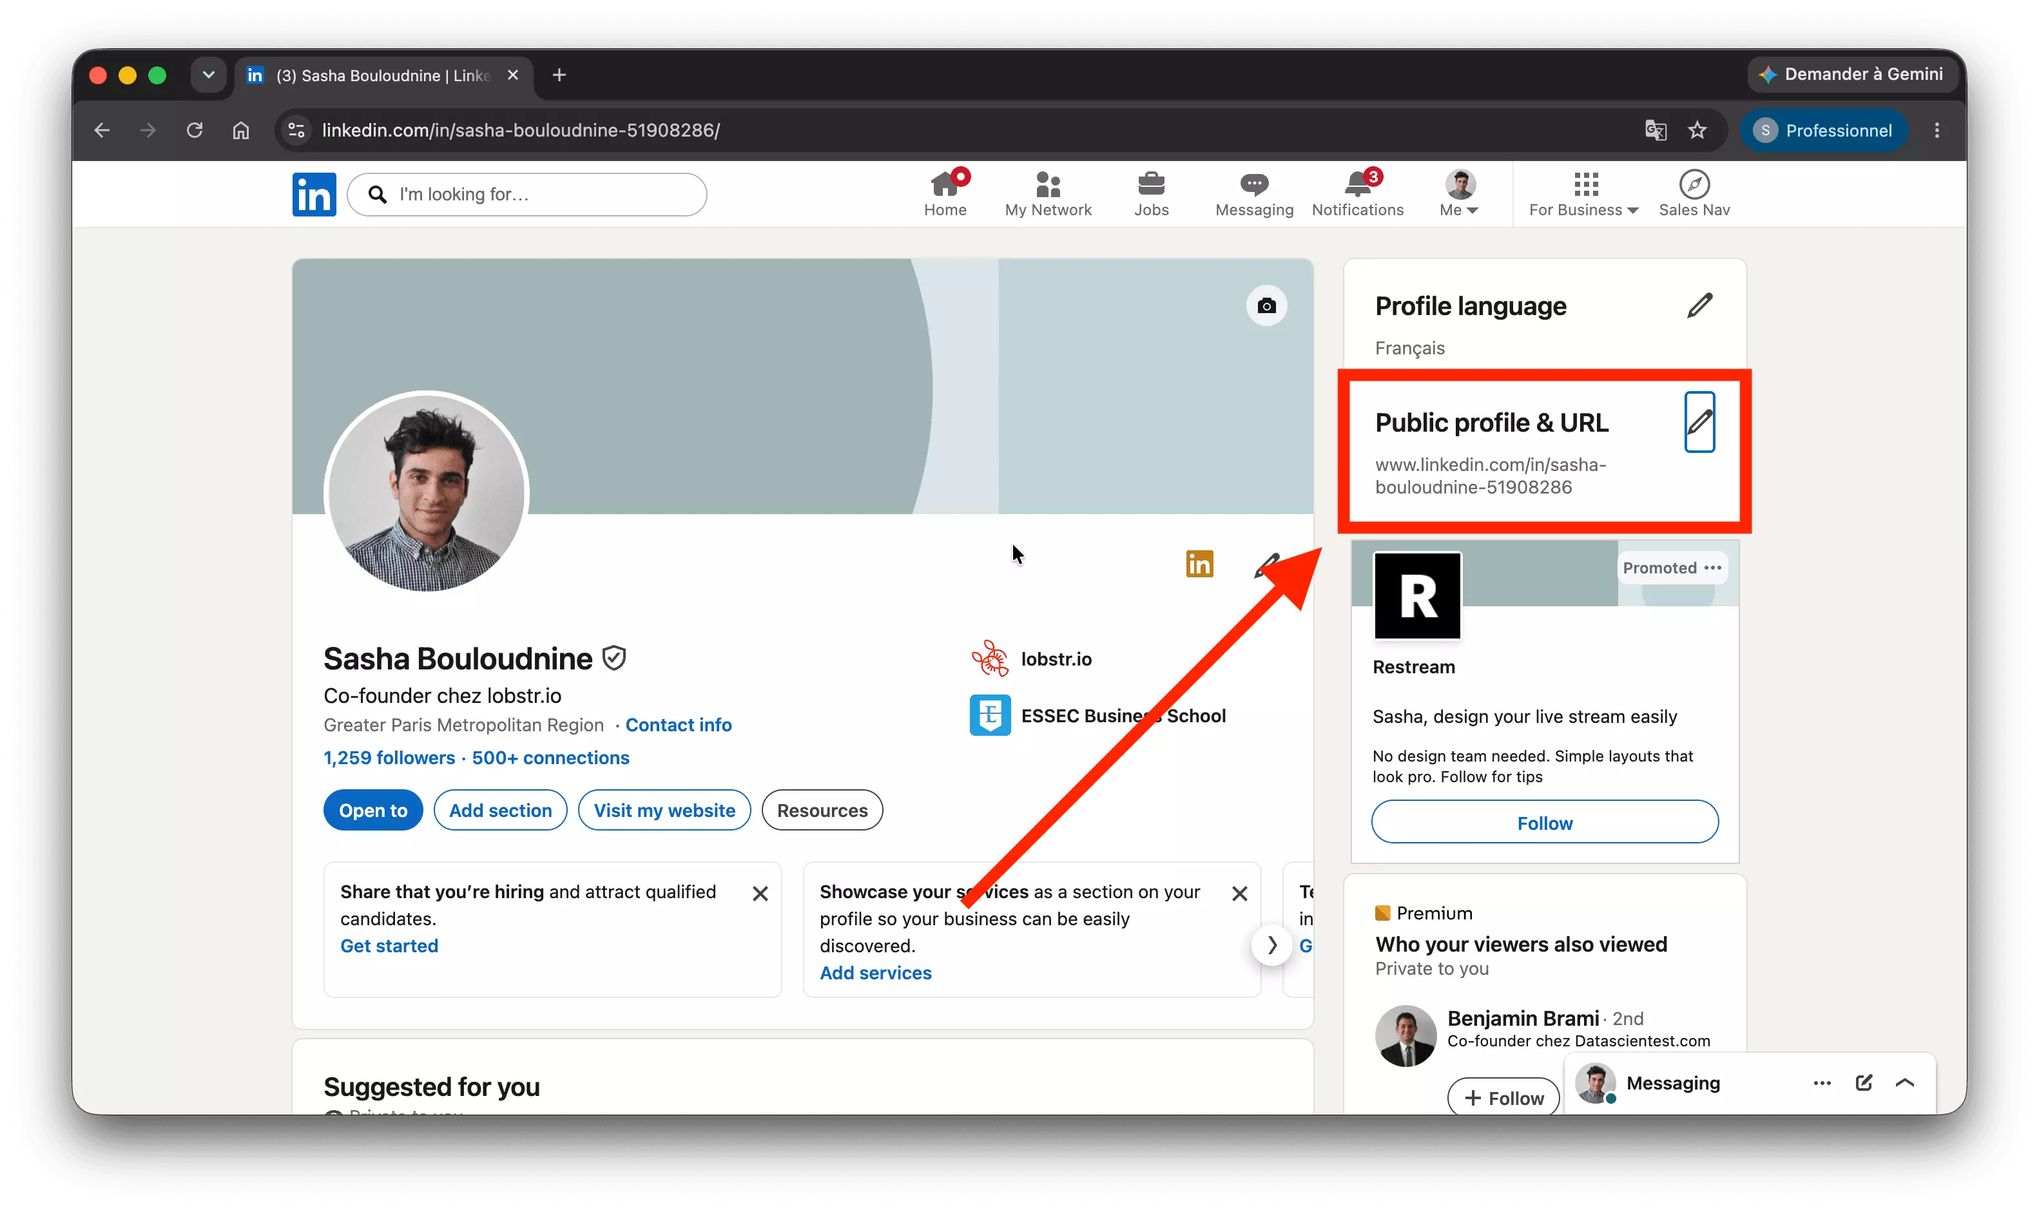Click Français profile language text
Viewport: 2039px width, 1210px height.
point(1409,348)
